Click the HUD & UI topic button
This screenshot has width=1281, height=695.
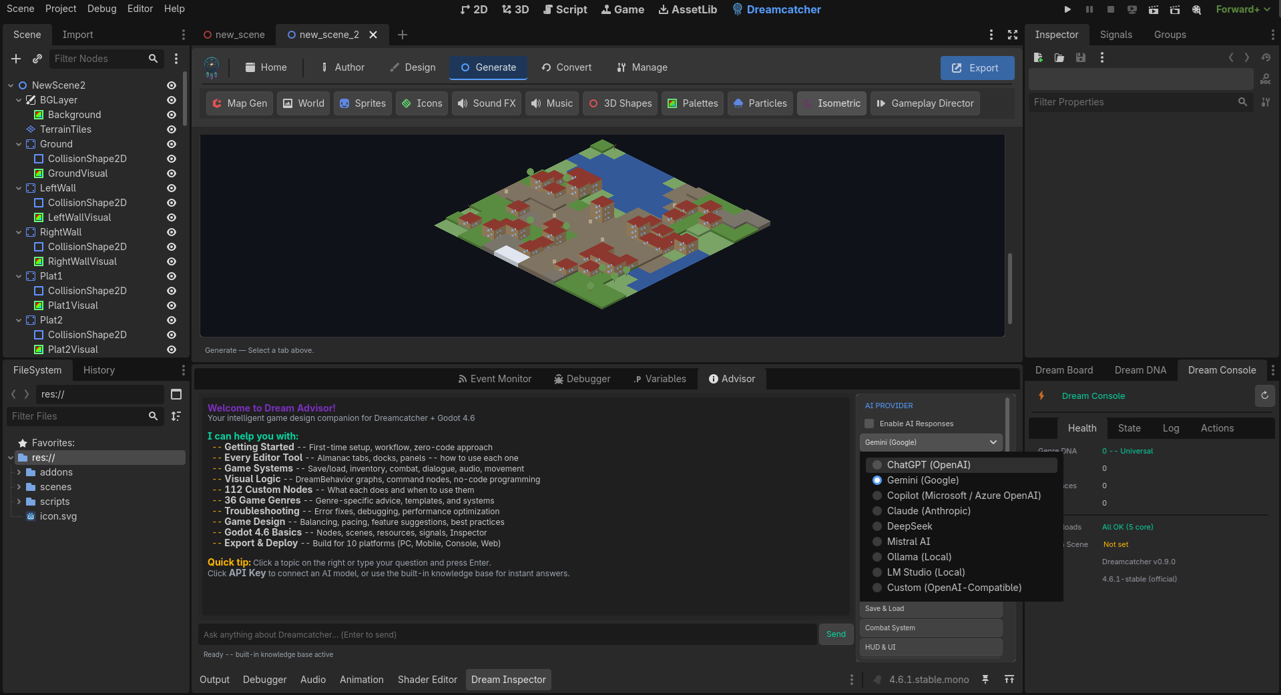click(x=931, y=647)
